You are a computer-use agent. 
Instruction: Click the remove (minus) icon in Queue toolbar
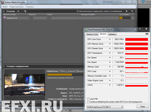click(x=22, y=11)
